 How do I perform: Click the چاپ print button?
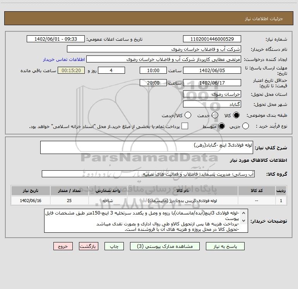(114, 246)
